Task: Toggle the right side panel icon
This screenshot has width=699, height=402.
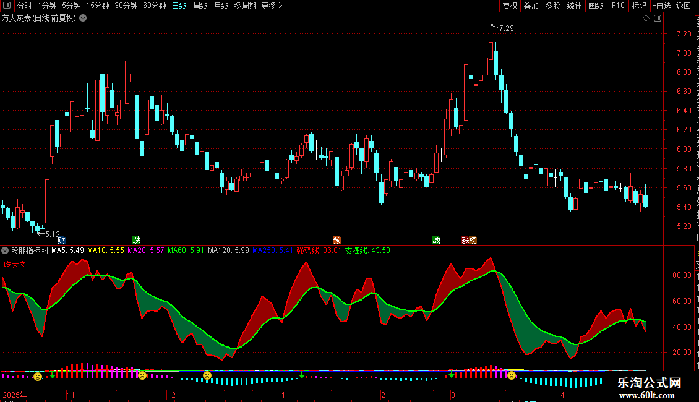Action: point(658,19)
